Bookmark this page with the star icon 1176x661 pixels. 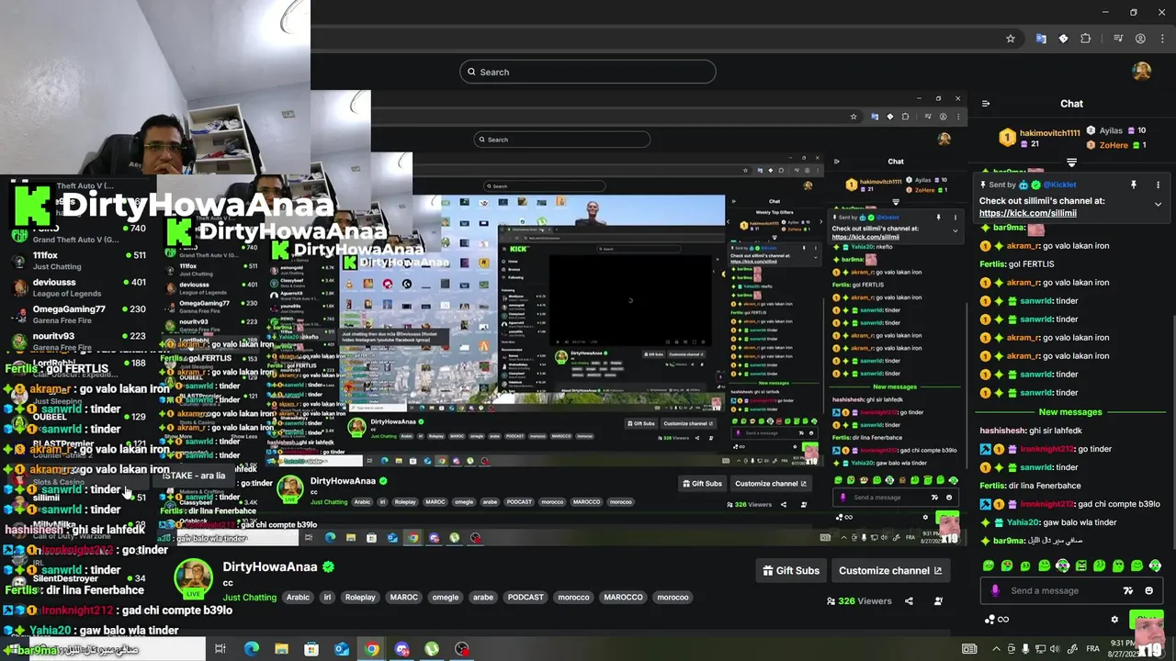pyautogui.click(x=1011, y=39)
